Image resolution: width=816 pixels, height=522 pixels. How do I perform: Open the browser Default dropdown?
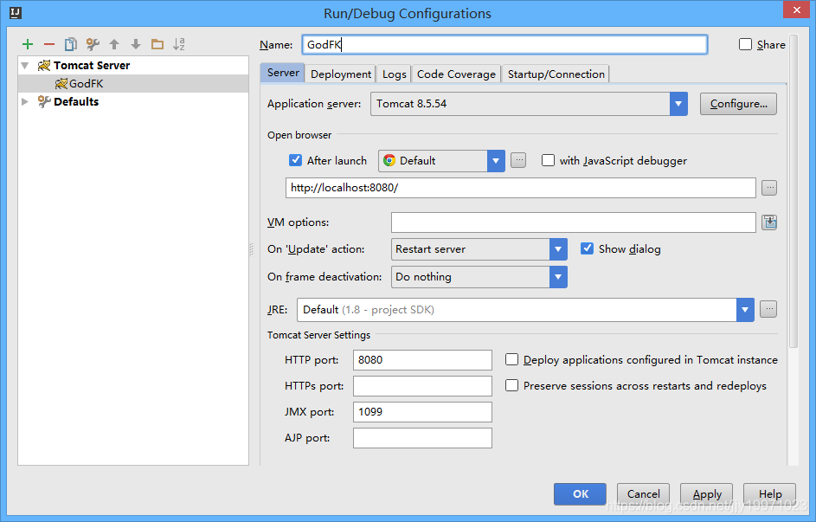coord(496,161)
